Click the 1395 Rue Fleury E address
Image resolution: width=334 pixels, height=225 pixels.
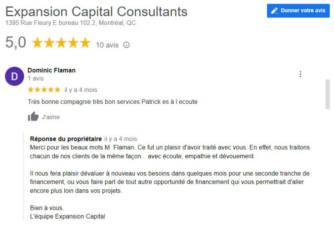pyautogui.click(x=71, y=23)
